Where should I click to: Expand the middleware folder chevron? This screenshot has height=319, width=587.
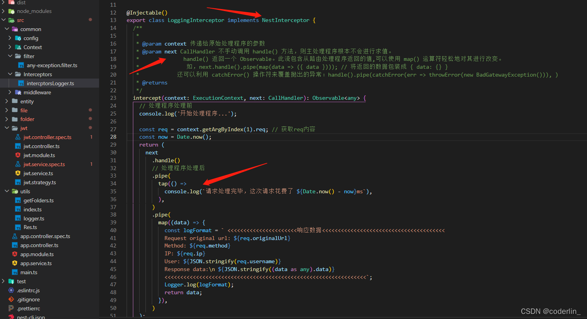tap(10, 92)
